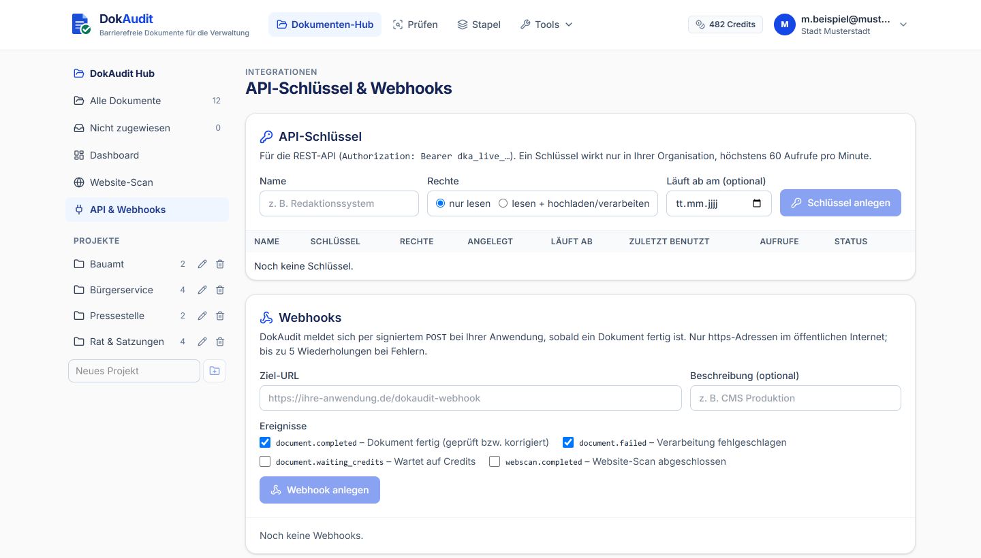Enable the document.waiting_credits event

point(265,461)
